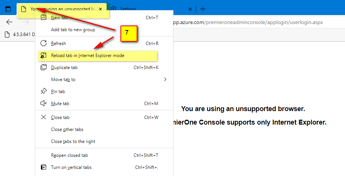Click the Duplicate tab icon
The height and width of the screenshot is (176, 345).
click(x=44, y=67)
